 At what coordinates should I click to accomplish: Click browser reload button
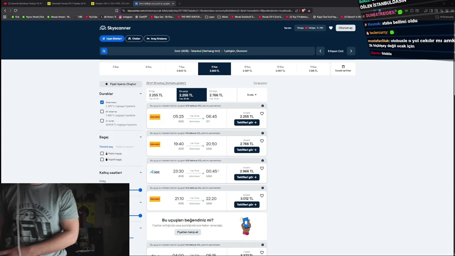pos(16,11)
